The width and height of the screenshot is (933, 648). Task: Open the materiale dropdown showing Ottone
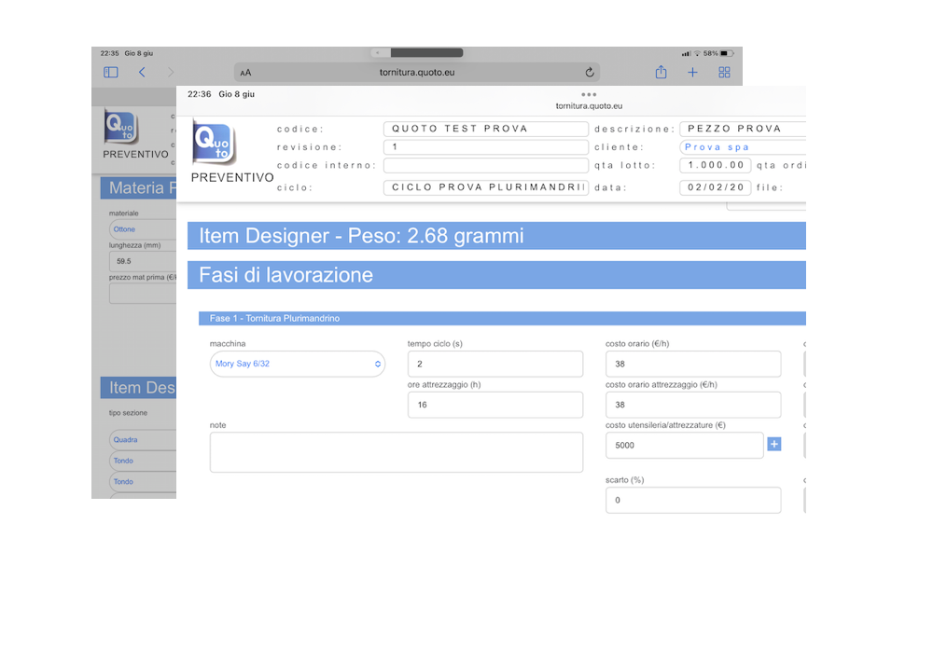pos(143,229)
